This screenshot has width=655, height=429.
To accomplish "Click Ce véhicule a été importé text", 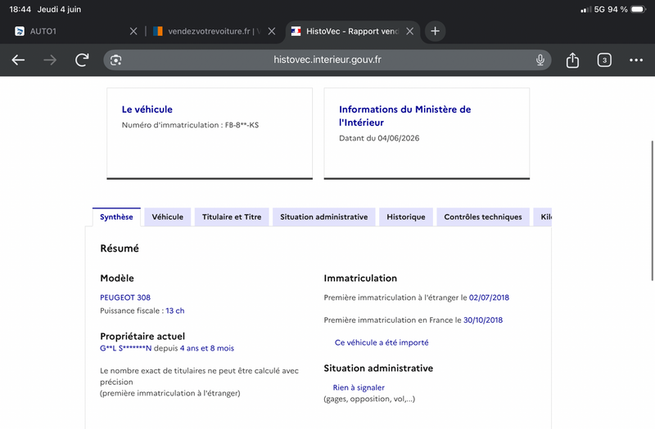I will 382,342.
